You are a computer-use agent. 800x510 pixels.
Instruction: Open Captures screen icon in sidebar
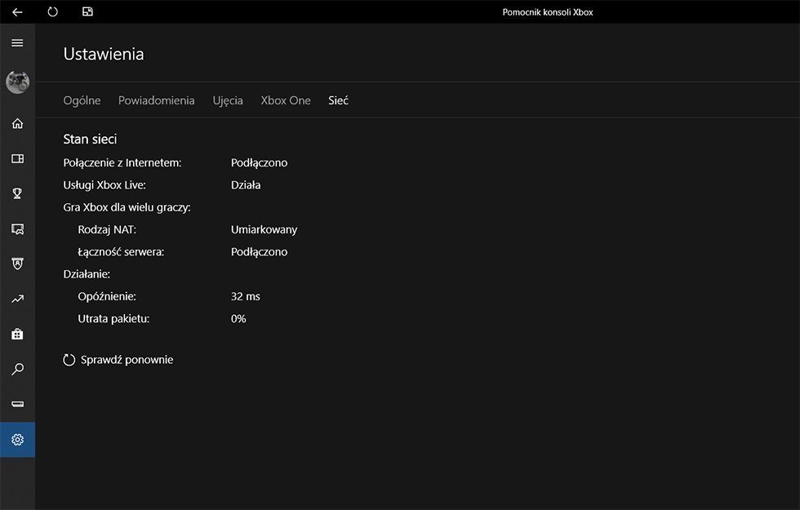tap(17, 229)
